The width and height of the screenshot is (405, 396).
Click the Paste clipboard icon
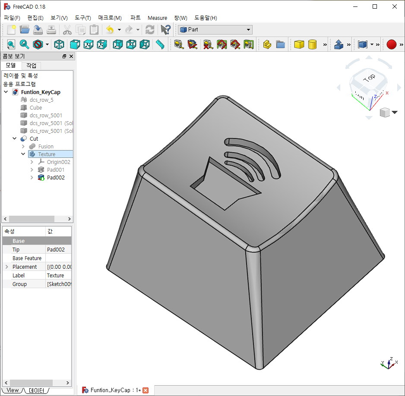tap(94, 30)
